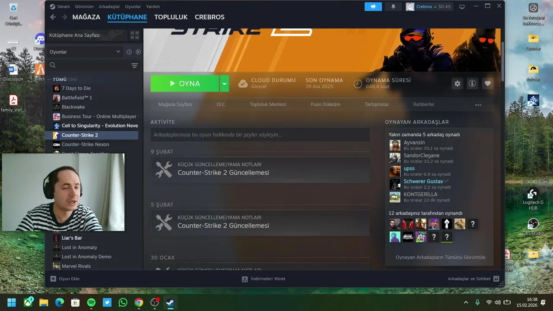Viewport: 553px width, 311px height.
Task: Switch to the TOPLULUK tab
Action: click(171, 17)
